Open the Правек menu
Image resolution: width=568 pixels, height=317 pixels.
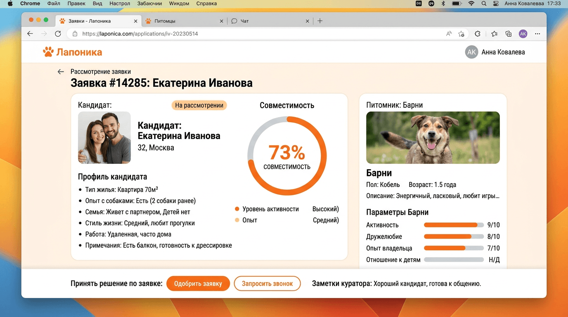76,4
